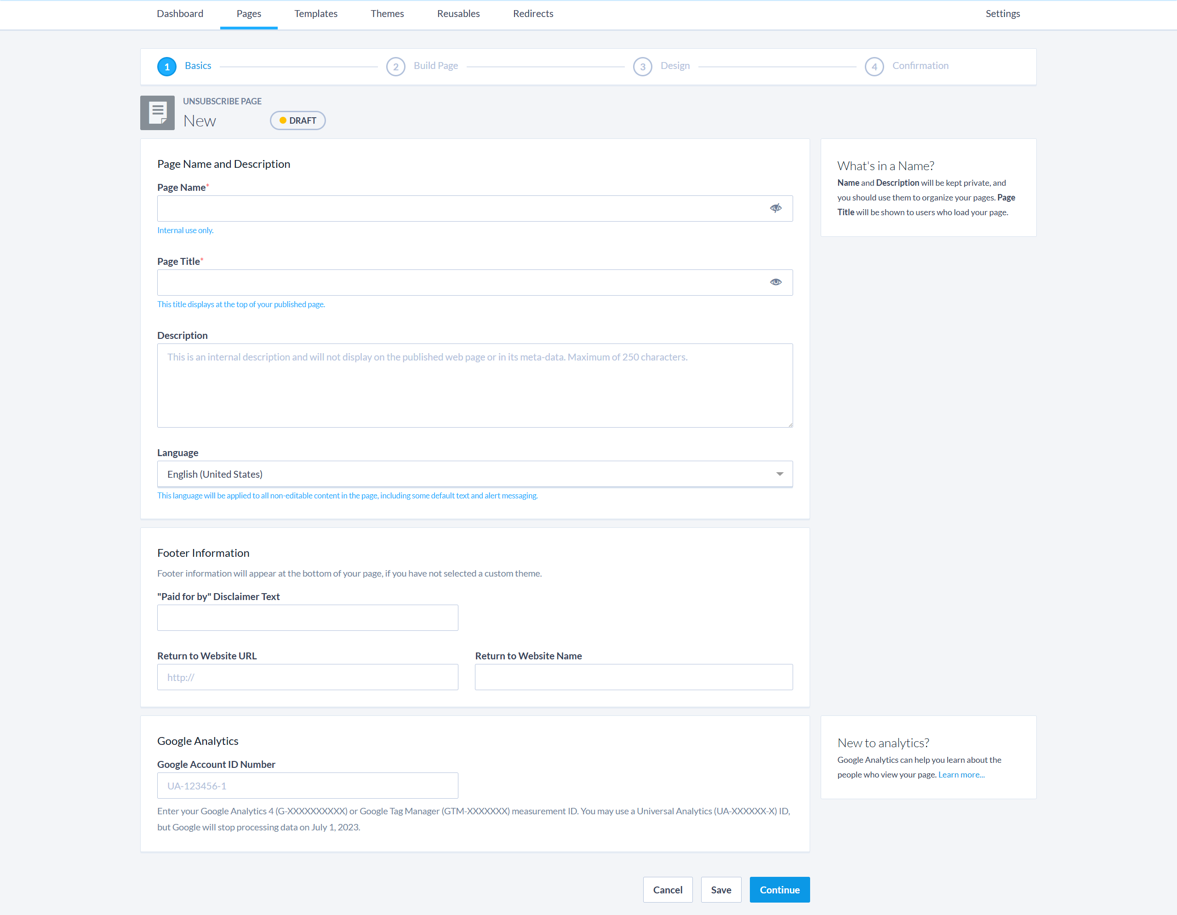The height and width of the screenshot is (915, 1177).
Task: Click the 'What's in a Name?' heading
Action: point(886,166)
